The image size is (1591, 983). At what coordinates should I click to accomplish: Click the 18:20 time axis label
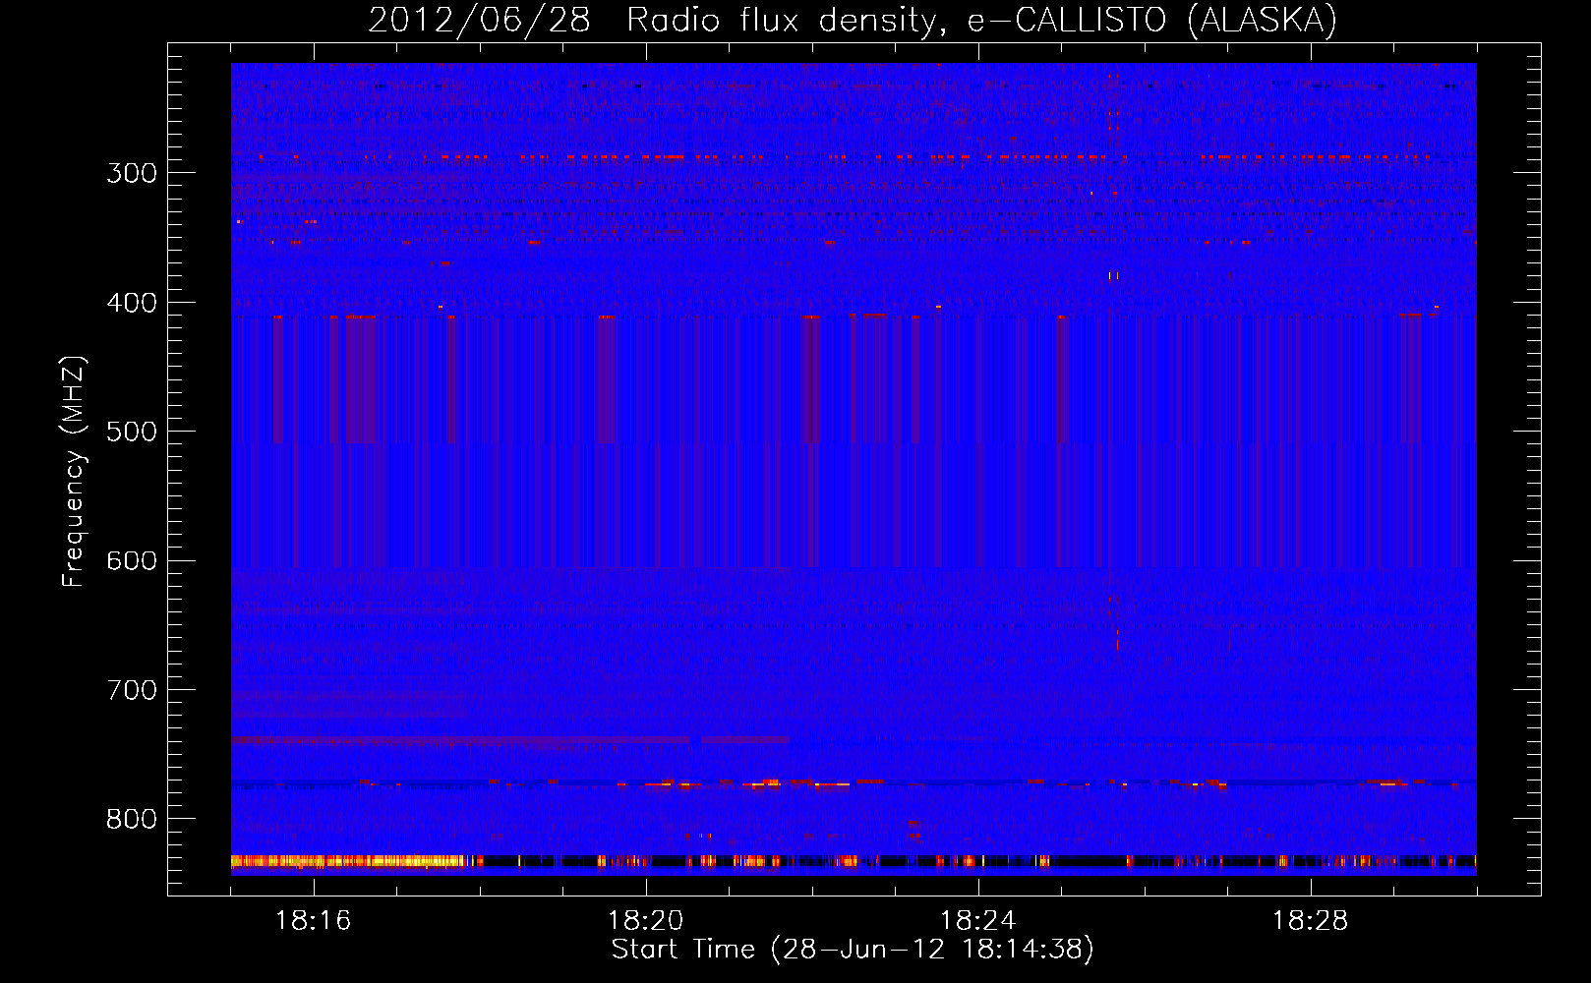[x=645, y=921]
